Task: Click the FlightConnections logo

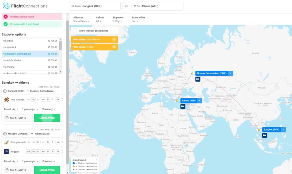Action: (x=25, y=6)
